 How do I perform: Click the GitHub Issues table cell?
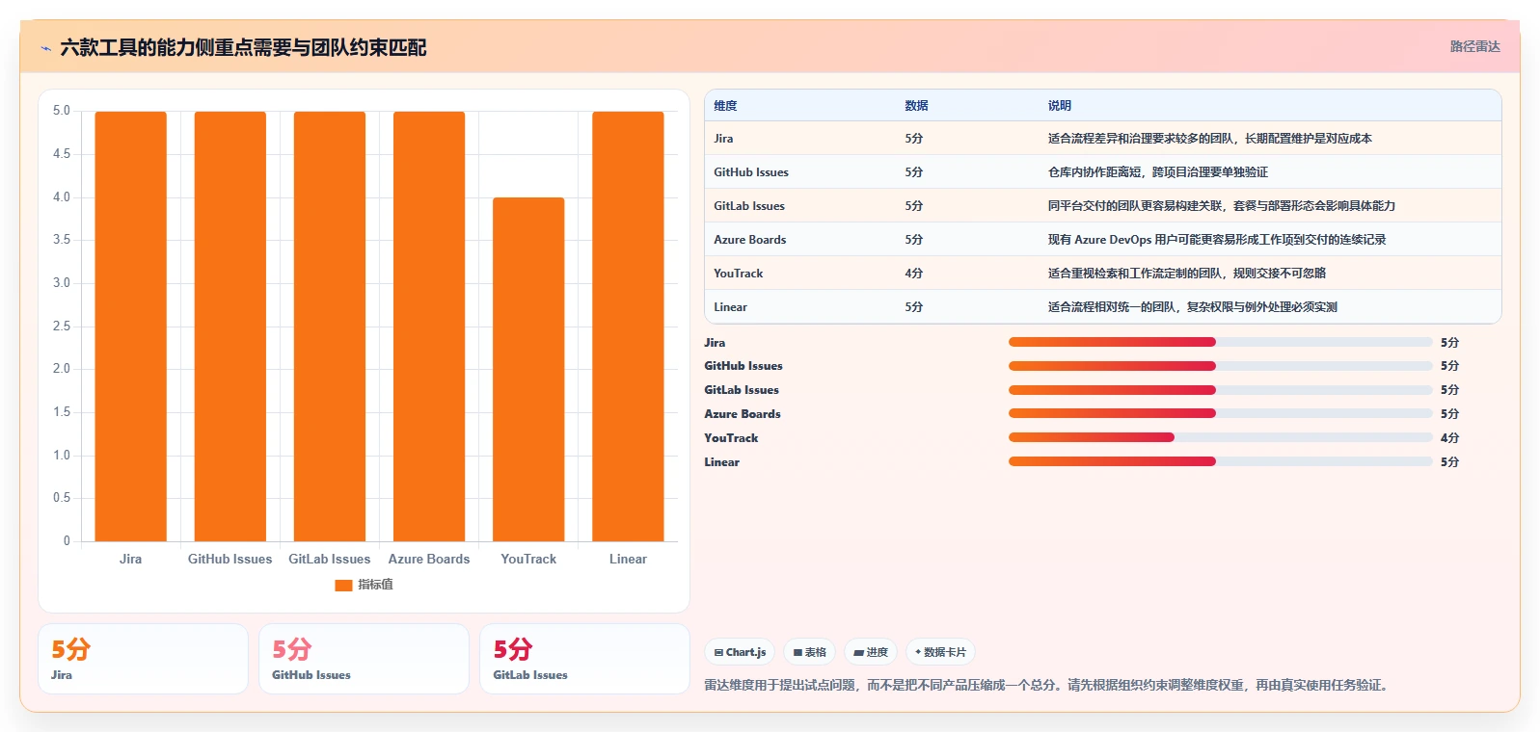click(x=751, y=172)
